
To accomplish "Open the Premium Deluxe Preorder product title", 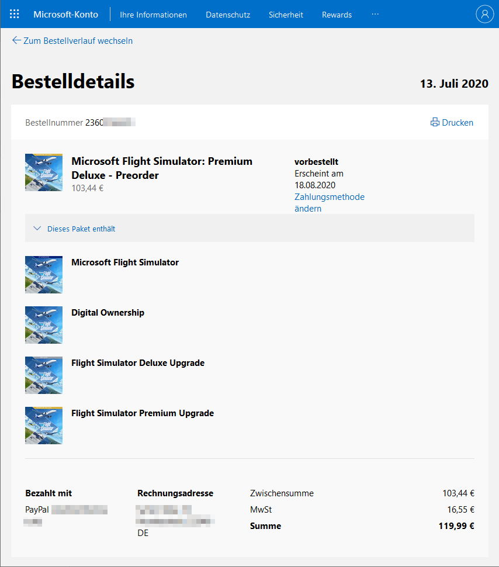I will [162, 168].
